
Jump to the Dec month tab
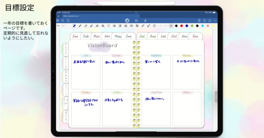pos(195,36)
